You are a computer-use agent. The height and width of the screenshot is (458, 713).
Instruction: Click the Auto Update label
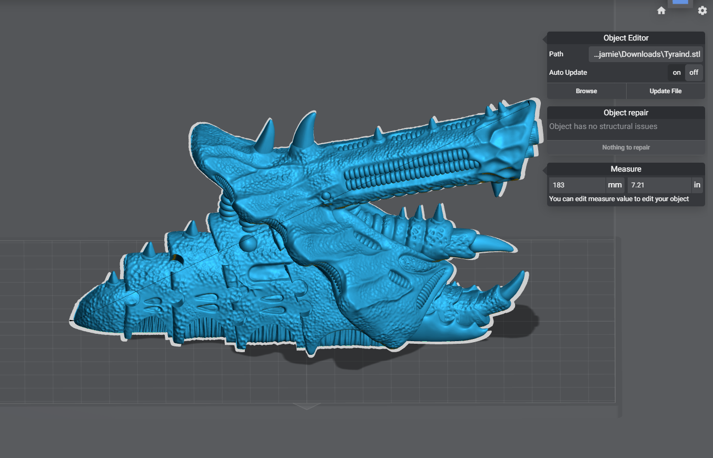coord(568,73)
